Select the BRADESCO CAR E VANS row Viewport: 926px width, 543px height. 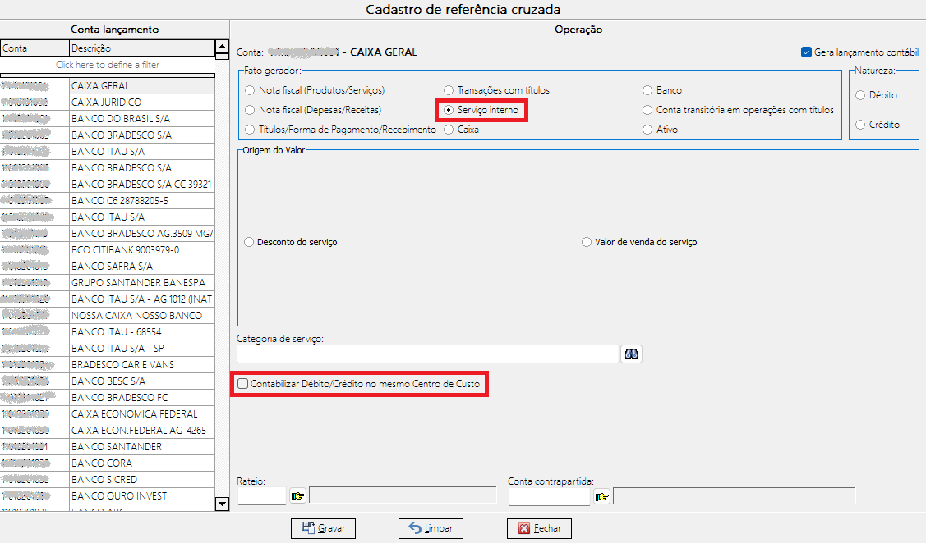[x=108, y=365]
